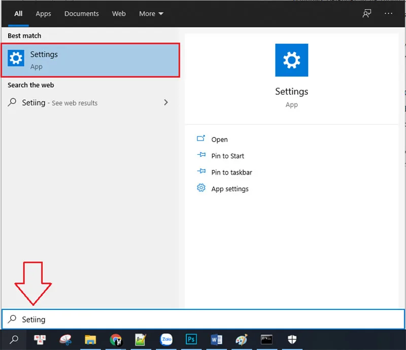Open the keyboard keys app on taskbar
Screen dimensions: 406x350
click(40, 339)
